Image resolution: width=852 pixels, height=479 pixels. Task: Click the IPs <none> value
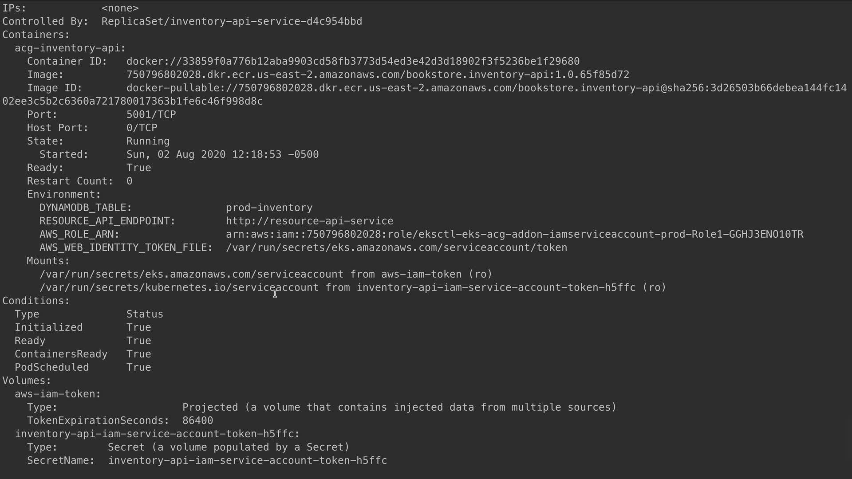point(120,8)
